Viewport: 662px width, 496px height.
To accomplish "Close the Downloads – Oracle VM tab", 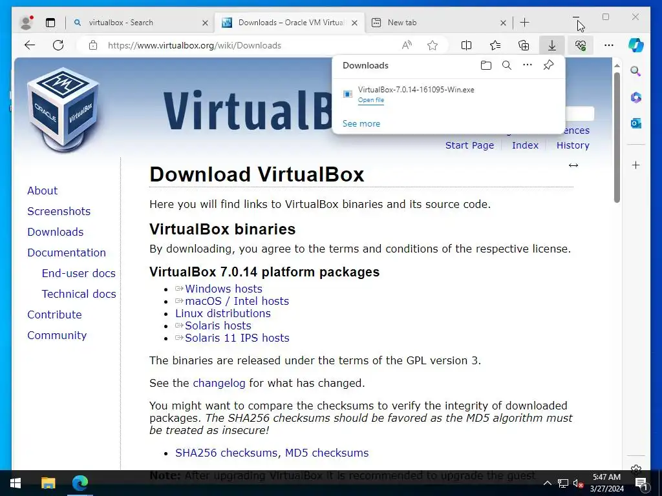I will [355, 23].
